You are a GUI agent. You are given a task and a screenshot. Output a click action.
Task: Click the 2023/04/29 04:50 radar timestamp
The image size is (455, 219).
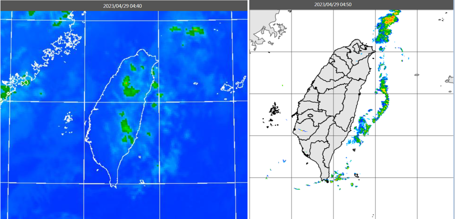pyautogui.click(x=333, y=4)
